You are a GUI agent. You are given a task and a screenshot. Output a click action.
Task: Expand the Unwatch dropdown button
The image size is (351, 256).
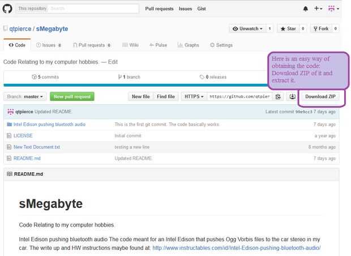pyautogui.click(x=247, y=29)
